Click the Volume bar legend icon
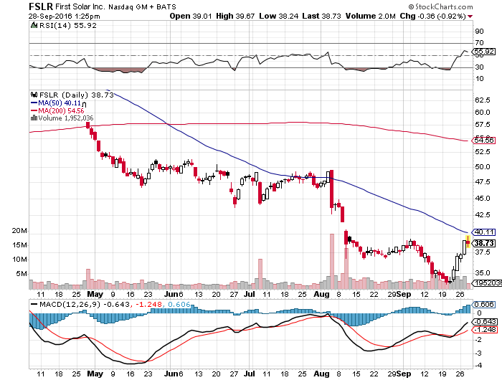This screenshot has height=380, width=502. (32, 119)
